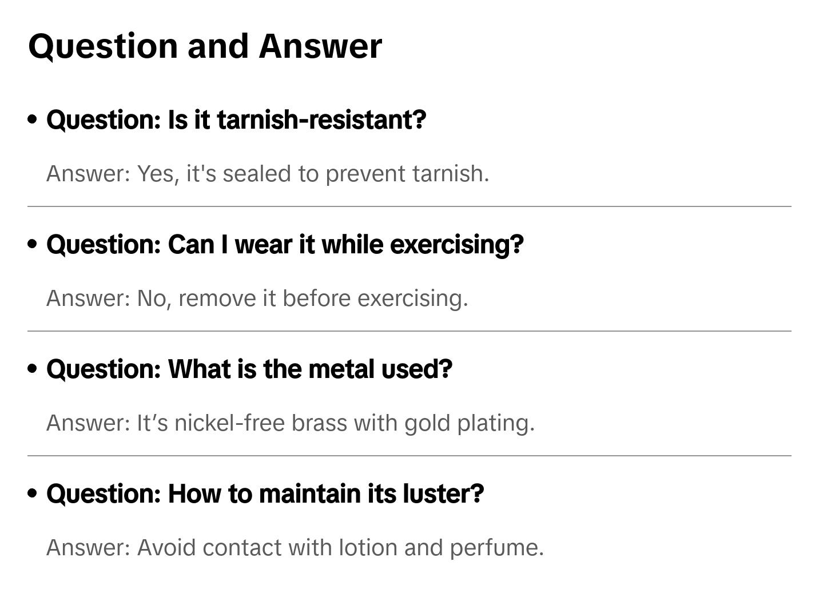Click the word 'Answer' in the page heading
Screen dimensions: 819x613
(x=320, y=46)
